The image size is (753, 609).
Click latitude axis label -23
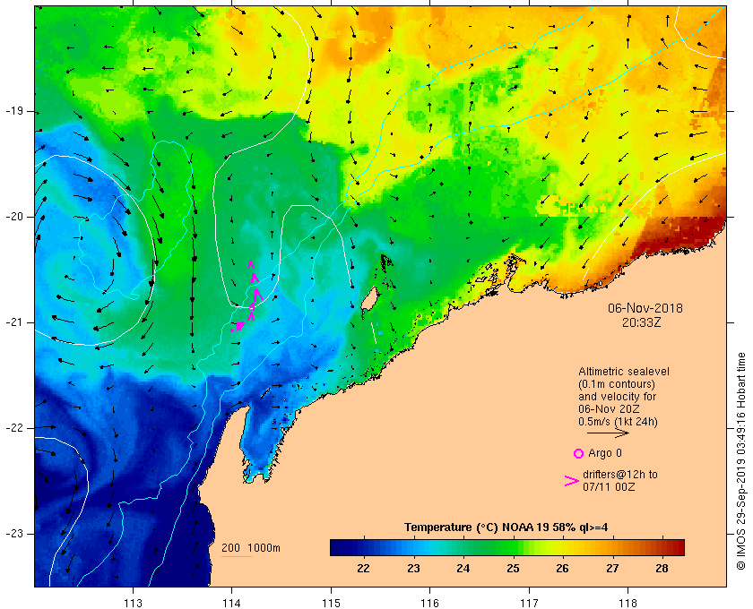tap(14, 533)
